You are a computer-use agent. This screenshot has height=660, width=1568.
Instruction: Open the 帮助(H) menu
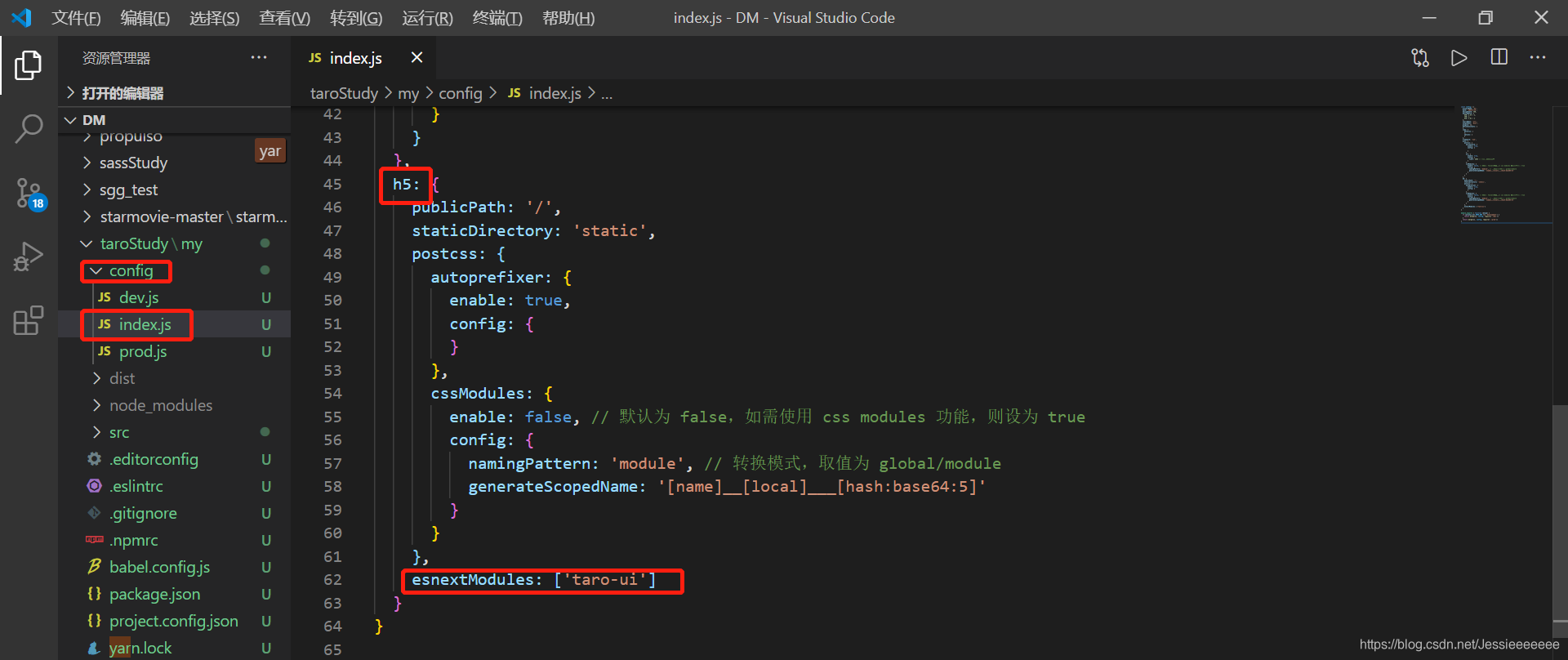coord(568,18)
